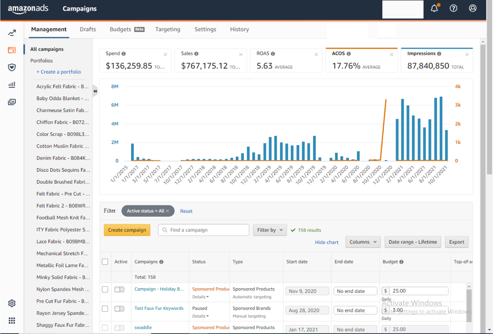498x334 pixels.
Task: Open the campaigns card sidebar icon
Action: (x=12, y=50)
